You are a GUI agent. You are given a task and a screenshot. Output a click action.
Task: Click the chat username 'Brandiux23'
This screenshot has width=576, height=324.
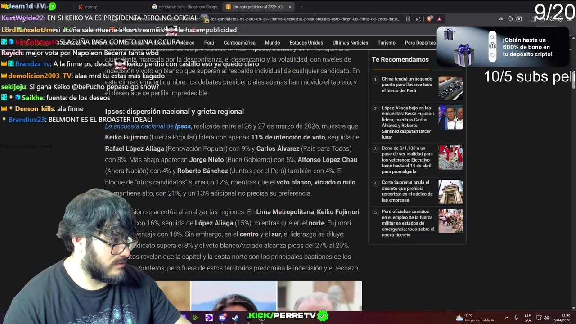click(27, 120)
